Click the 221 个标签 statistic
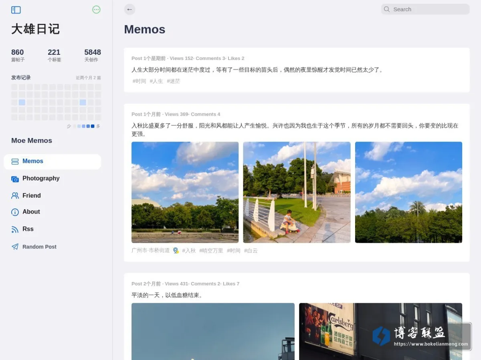 [x=54, y=55]
